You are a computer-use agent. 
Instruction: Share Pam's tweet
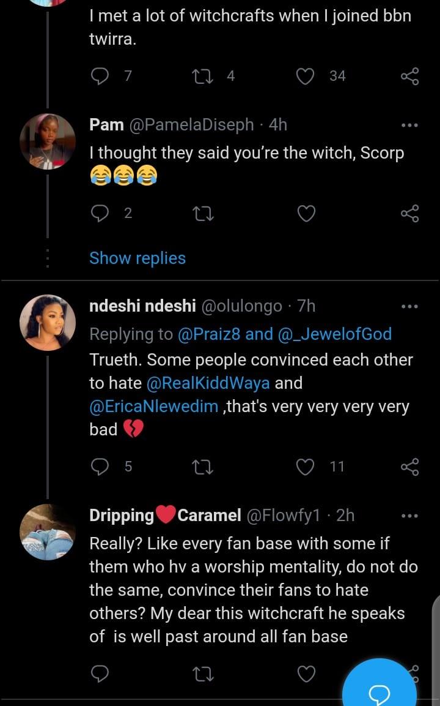tap(409, 213)
